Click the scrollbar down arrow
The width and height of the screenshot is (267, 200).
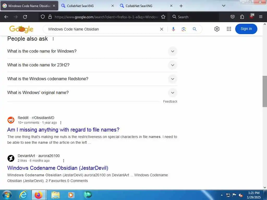click(x=265, y=187)
